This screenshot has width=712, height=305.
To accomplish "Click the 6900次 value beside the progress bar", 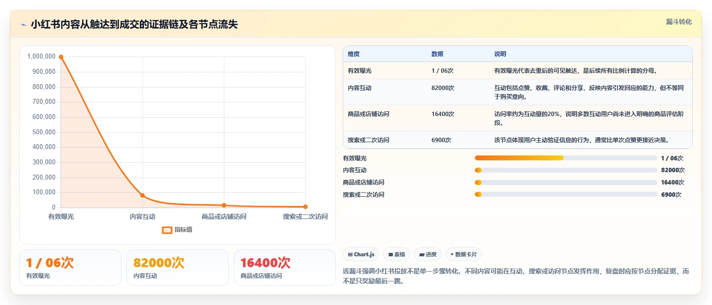I will tap(671, 195).
